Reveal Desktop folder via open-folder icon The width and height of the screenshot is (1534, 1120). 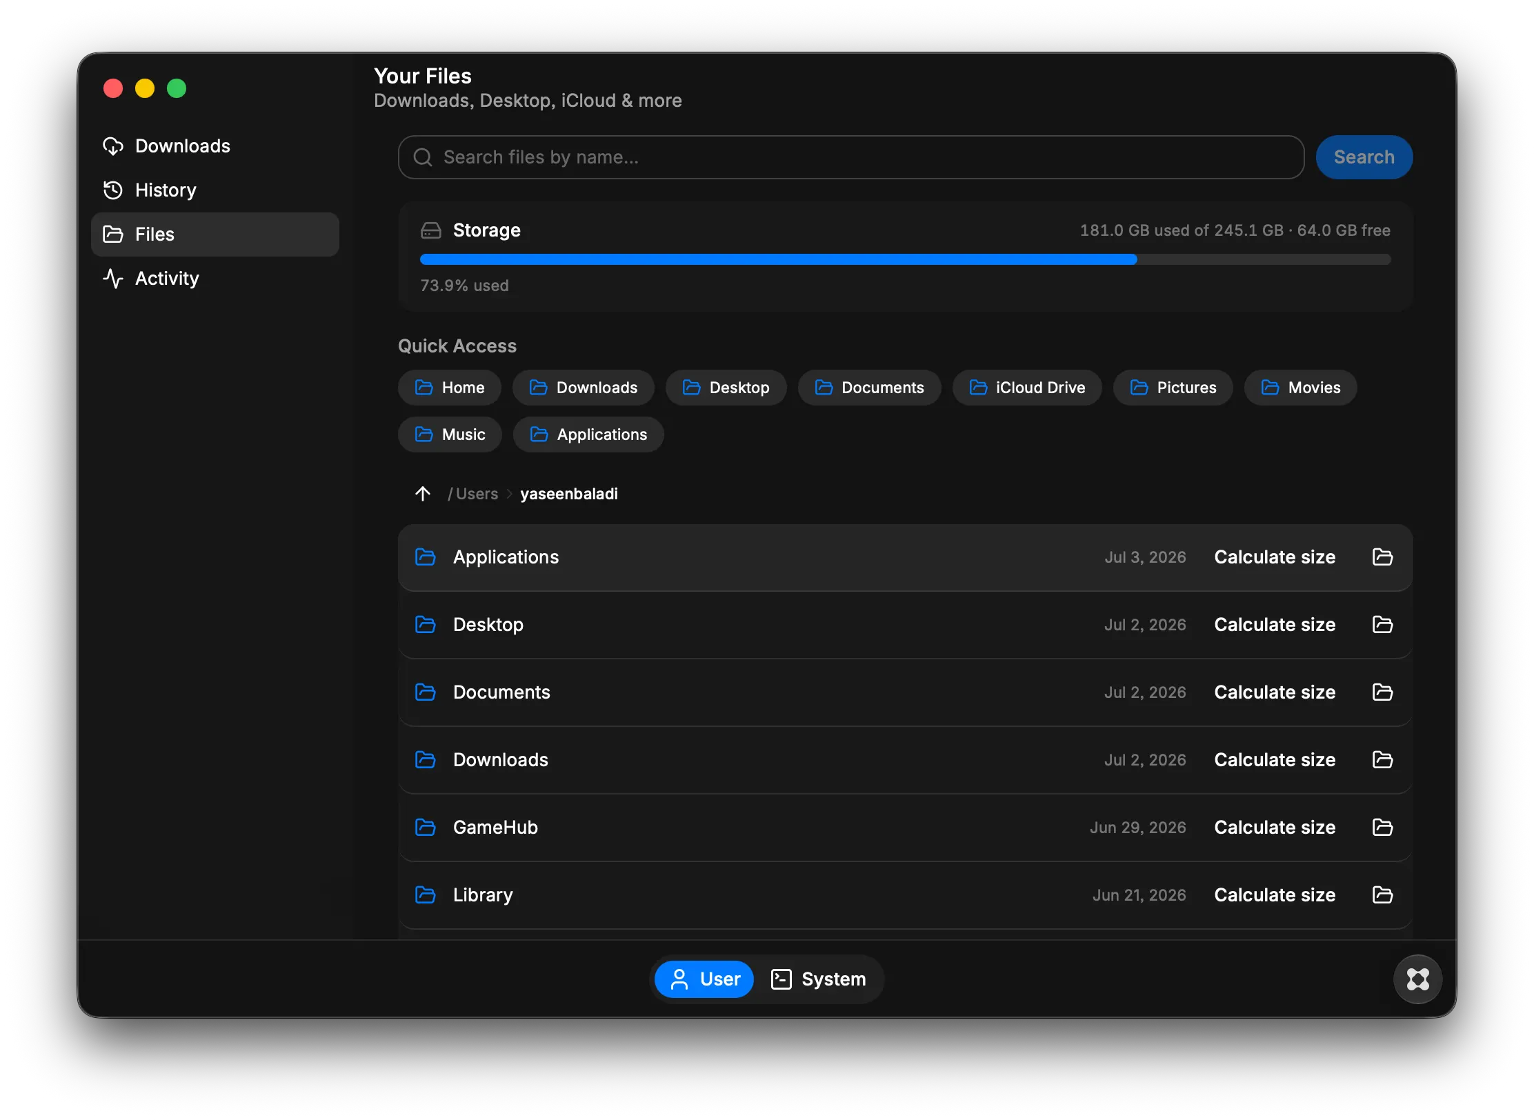[x=1382, y=625]
